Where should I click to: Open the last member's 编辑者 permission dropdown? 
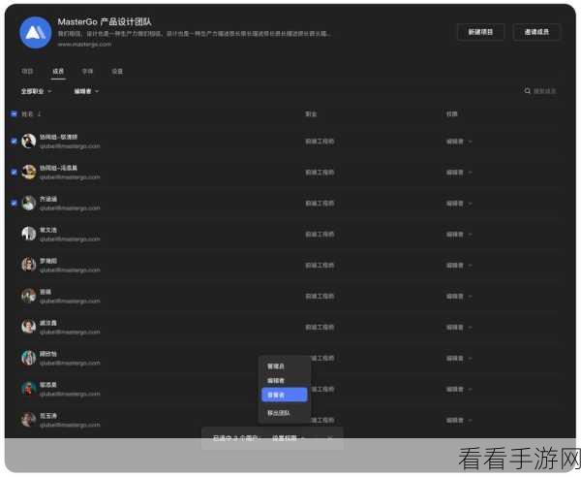coord(459,420)
